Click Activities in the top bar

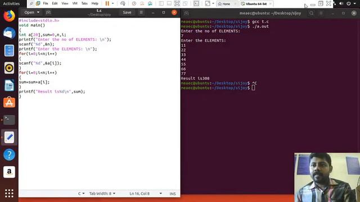pyautogui.click(x=11, y=4)
